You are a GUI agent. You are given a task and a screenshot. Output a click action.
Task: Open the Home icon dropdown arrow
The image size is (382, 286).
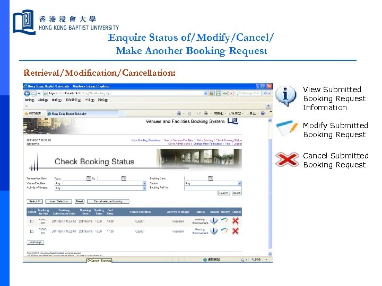click(184, 113)
